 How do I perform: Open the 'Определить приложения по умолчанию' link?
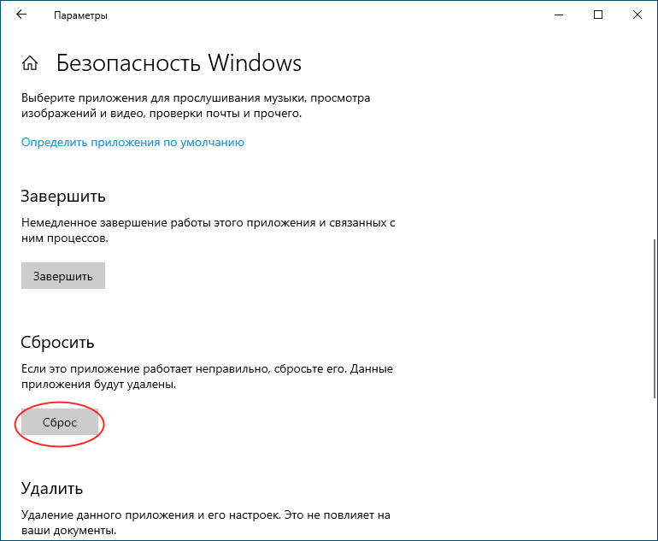click(x=132, y=142)
